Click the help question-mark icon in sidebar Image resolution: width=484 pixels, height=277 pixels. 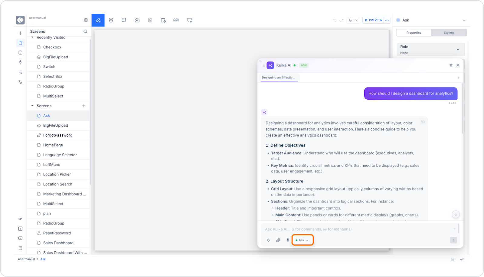[20, 229]
